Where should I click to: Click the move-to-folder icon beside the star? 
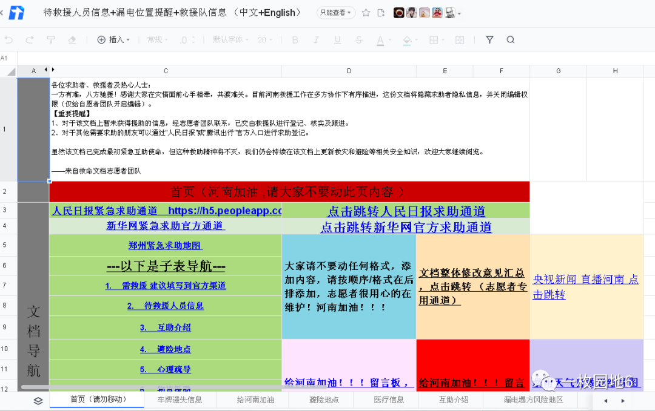point(381,13)
